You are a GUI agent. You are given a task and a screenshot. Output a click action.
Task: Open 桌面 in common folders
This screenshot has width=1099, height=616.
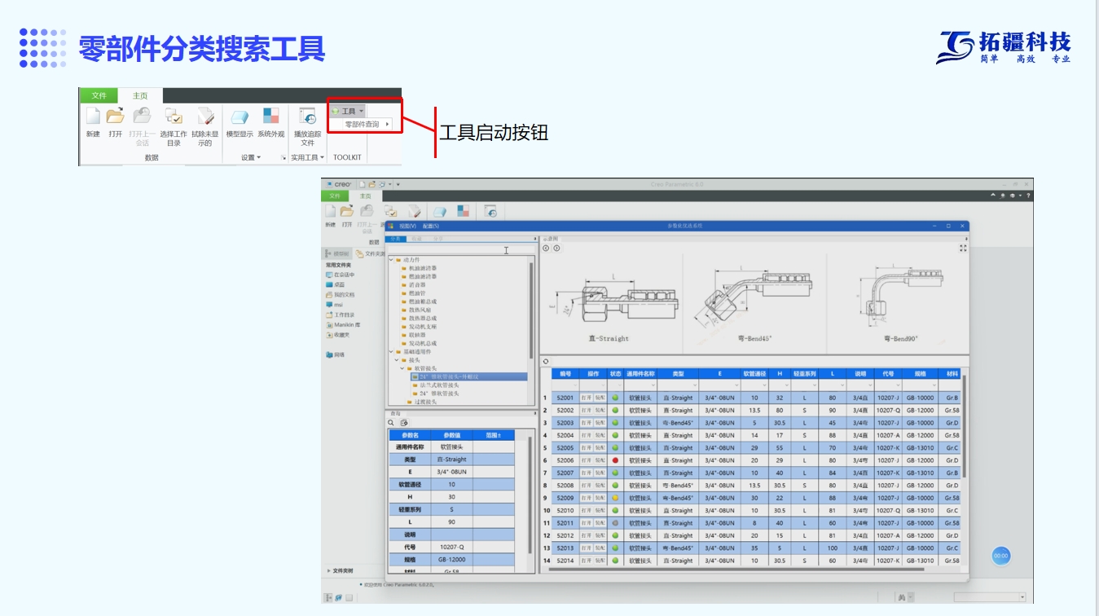click(336, 284)
